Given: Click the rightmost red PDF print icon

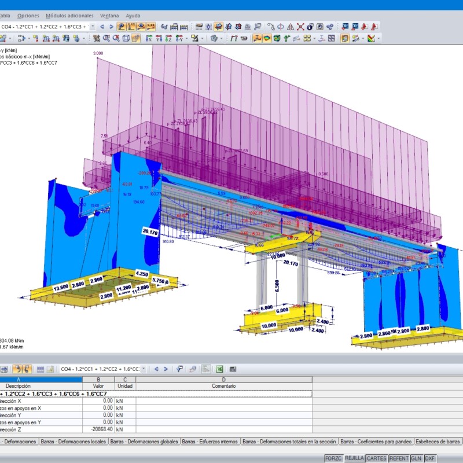Looking at the screenshot, I should click(x=374, y=27).
